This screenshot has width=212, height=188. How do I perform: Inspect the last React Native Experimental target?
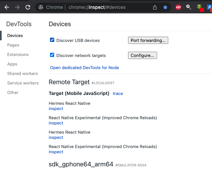point(56,152)
